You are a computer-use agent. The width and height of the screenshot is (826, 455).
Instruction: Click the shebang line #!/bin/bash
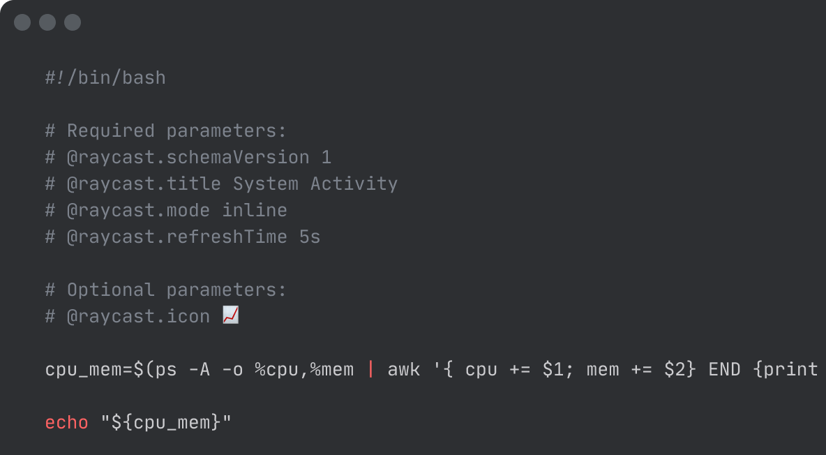tap(105, 78)
